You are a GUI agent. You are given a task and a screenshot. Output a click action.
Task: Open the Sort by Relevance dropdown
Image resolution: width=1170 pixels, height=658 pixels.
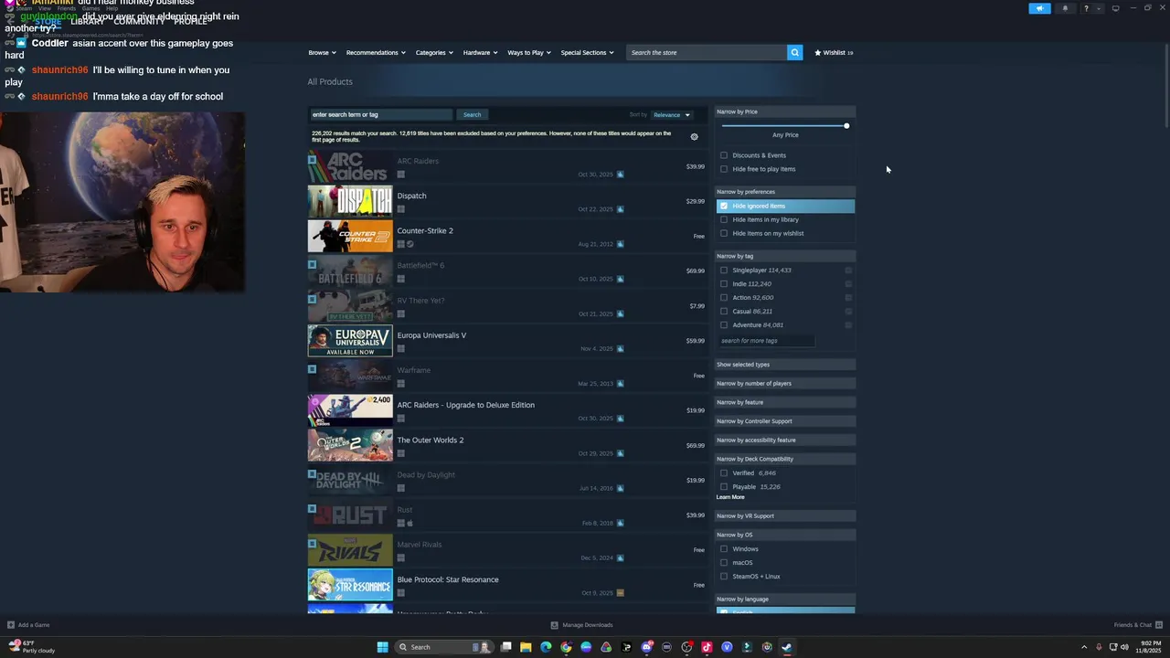click(x=671, y=115)
